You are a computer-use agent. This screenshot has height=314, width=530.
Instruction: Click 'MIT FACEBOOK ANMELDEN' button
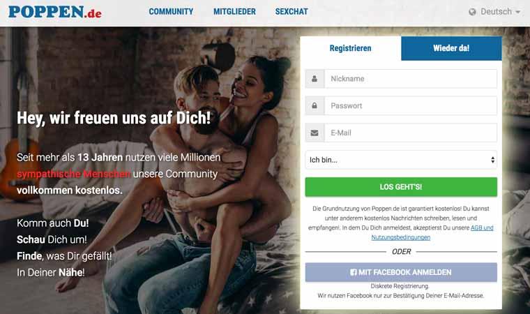401,272
